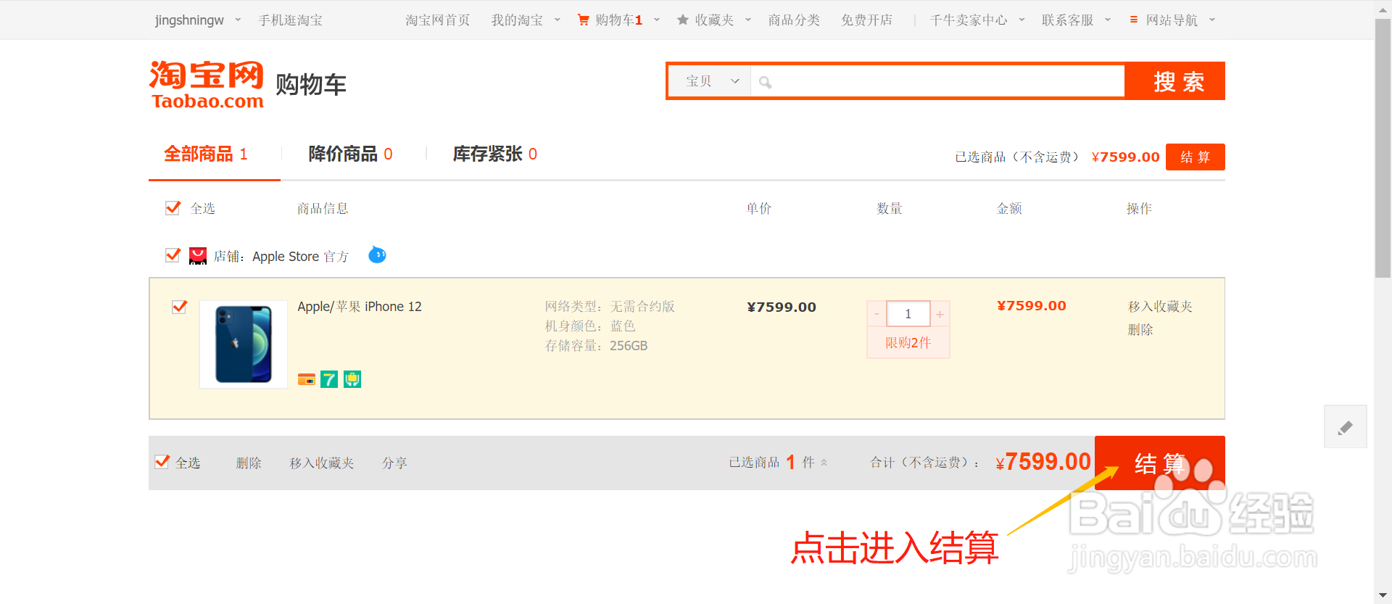Select the 降价商品 tab
Image resolution: width=1392 pixels, height=604 pixels.
click(351, 154)
